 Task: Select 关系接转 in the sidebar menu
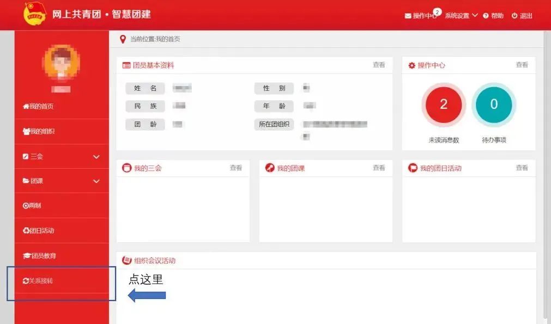(x=38, y=281)
